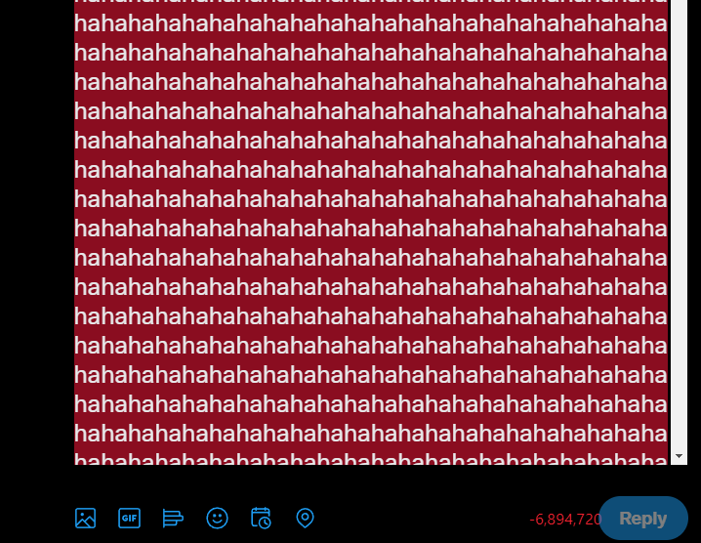Click the vertical scrollbar track of the text box
This screenshot has width=701, height=543.
pos(680,224)
